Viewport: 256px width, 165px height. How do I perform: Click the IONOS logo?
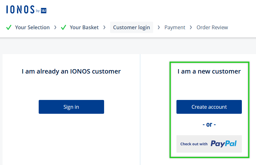[x=26, y=9]
